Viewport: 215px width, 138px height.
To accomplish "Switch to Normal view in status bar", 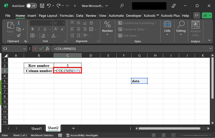I will point(154,135).
